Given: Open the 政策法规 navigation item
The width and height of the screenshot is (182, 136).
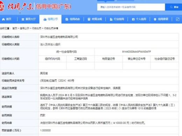Looking at the screenshot, I should pyautogui.click(x=95, y=19).
